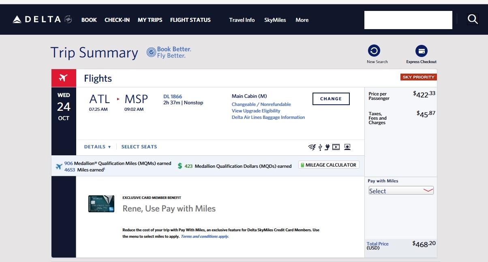Click the CHANGE button for this flight
Screen dimensions: 488x262
click(331, 99)
